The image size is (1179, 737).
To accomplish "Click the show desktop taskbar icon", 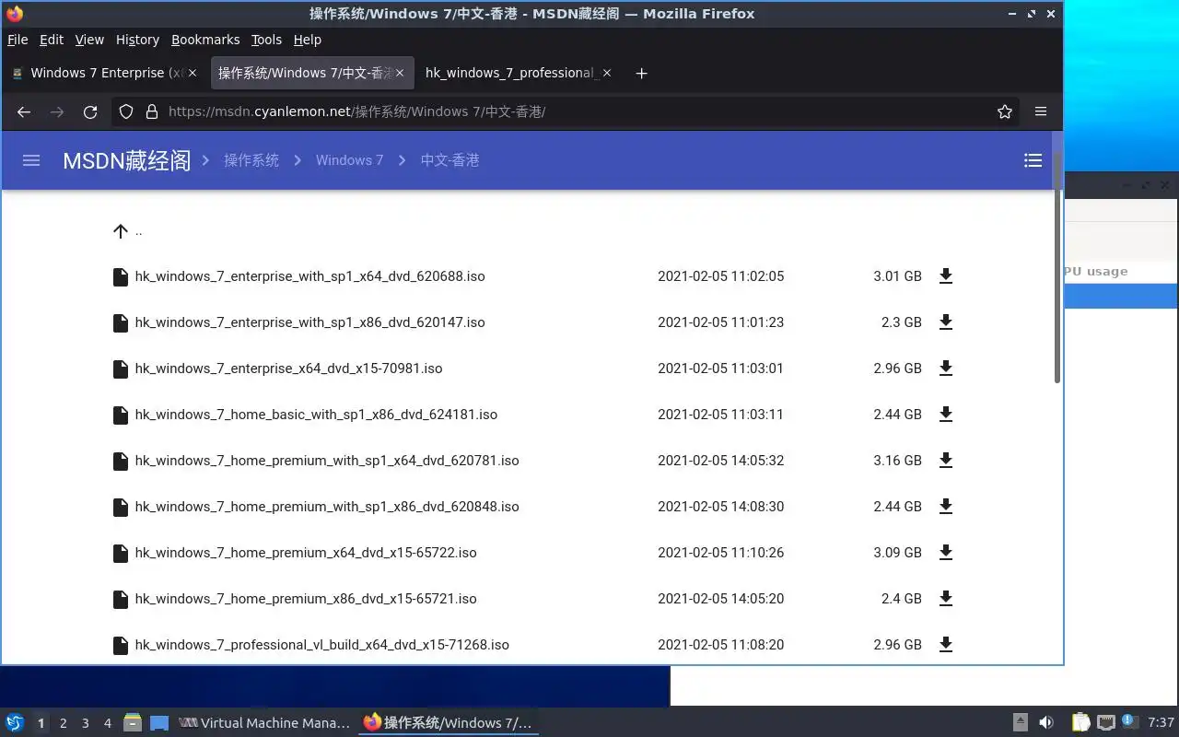I will (159, 723).
